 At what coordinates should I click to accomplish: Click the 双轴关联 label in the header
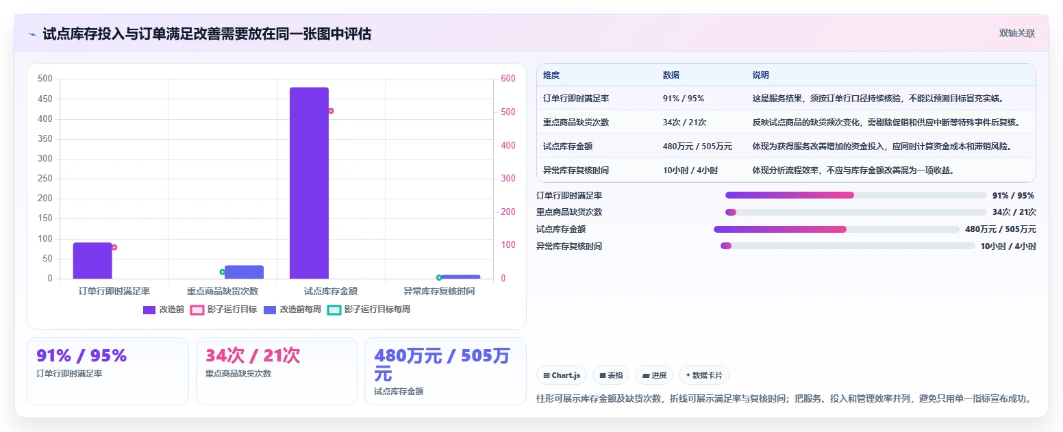[x=1017, y=33]
